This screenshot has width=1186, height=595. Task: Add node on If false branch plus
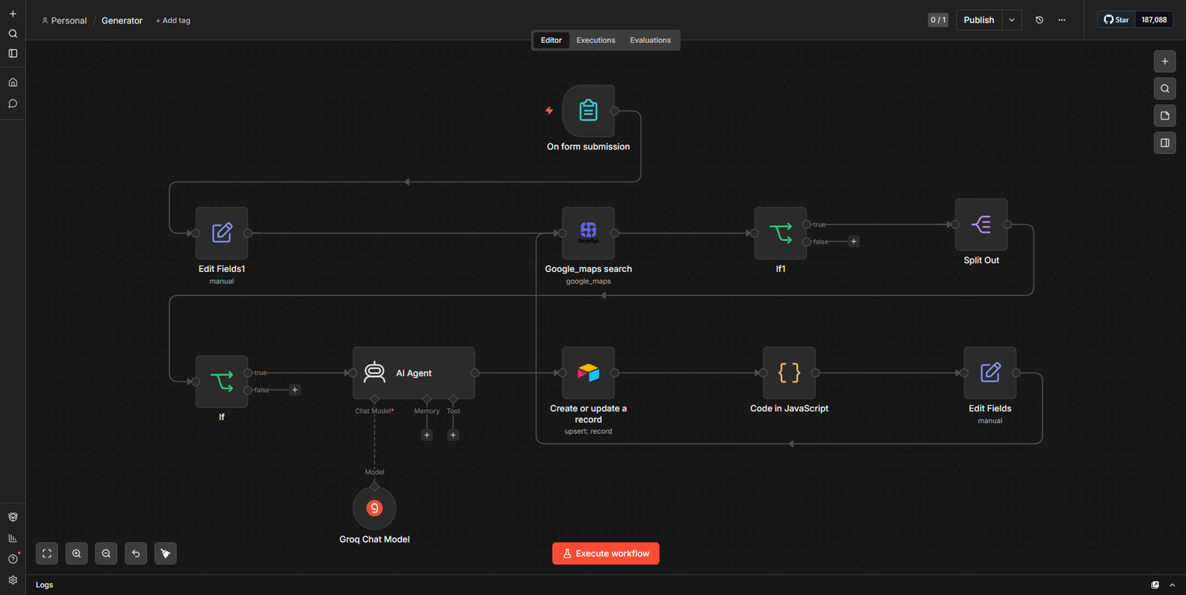(295, 390)
